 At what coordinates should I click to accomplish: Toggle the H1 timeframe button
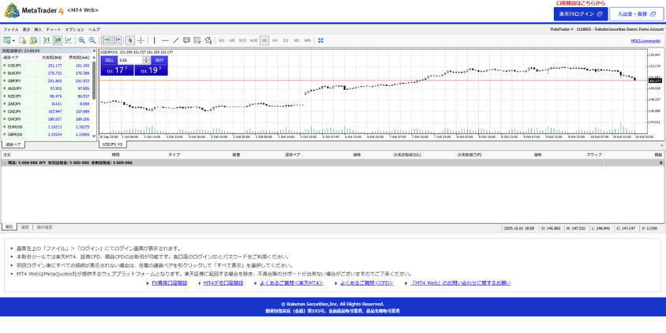coord(264,40)
